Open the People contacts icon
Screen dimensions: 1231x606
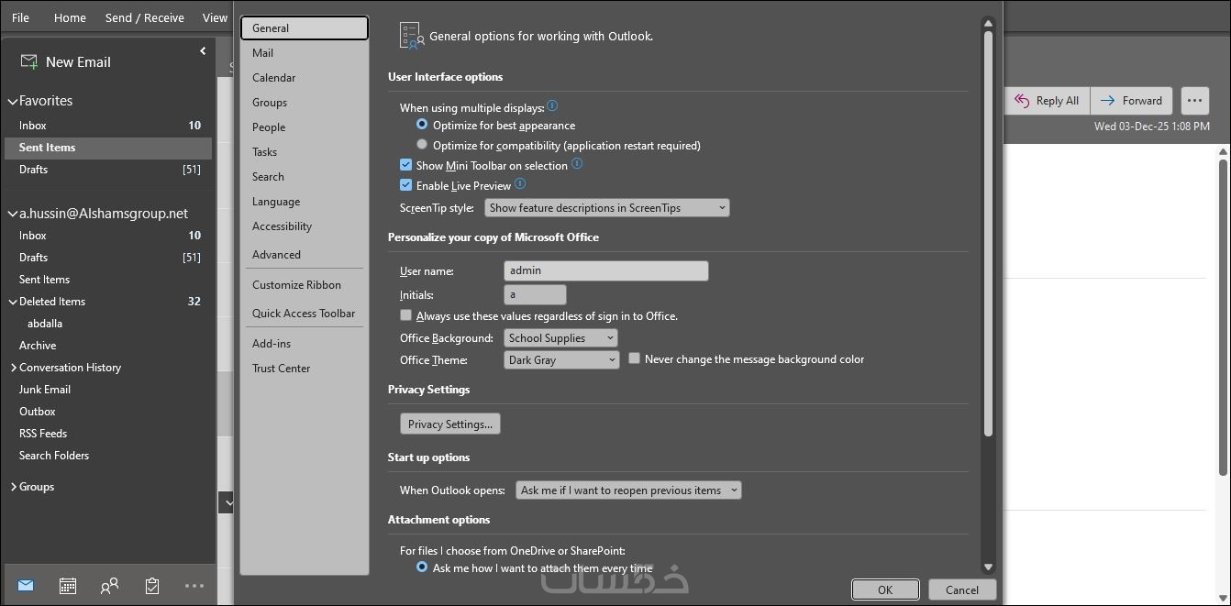[x=109, y=586]
